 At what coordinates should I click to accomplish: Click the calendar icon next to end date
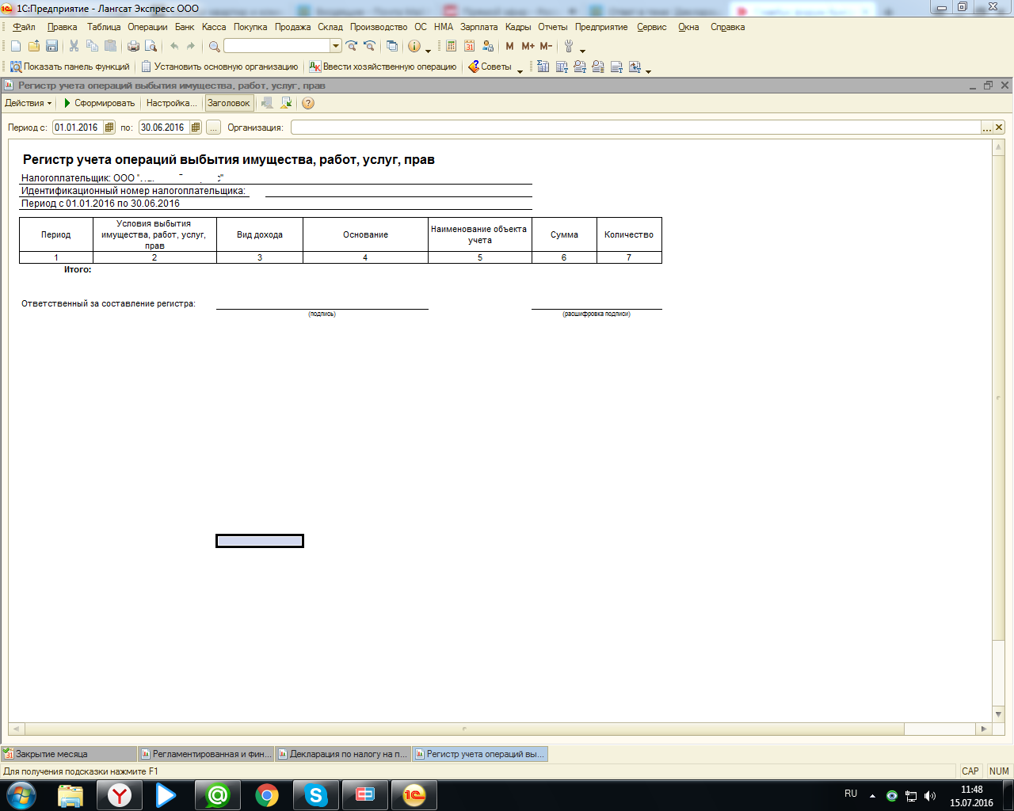tap(196, 127)
